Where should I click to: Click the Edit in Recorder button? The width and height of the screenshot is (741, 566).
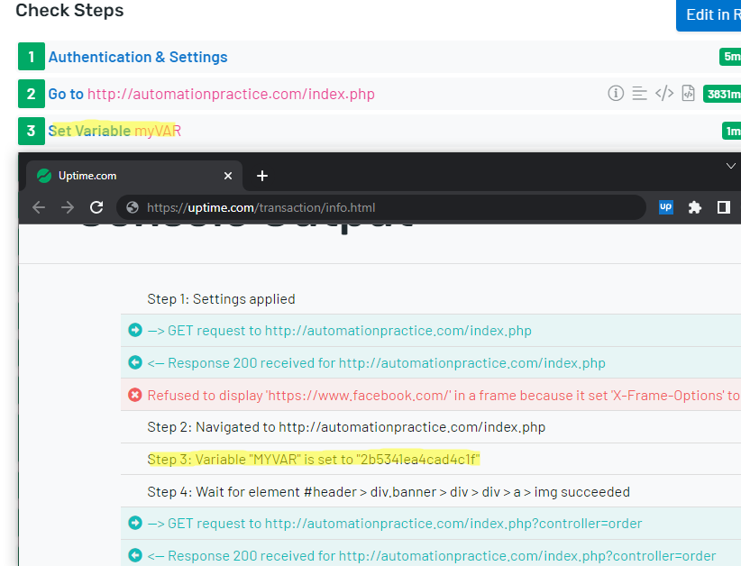tap(709, 15)
